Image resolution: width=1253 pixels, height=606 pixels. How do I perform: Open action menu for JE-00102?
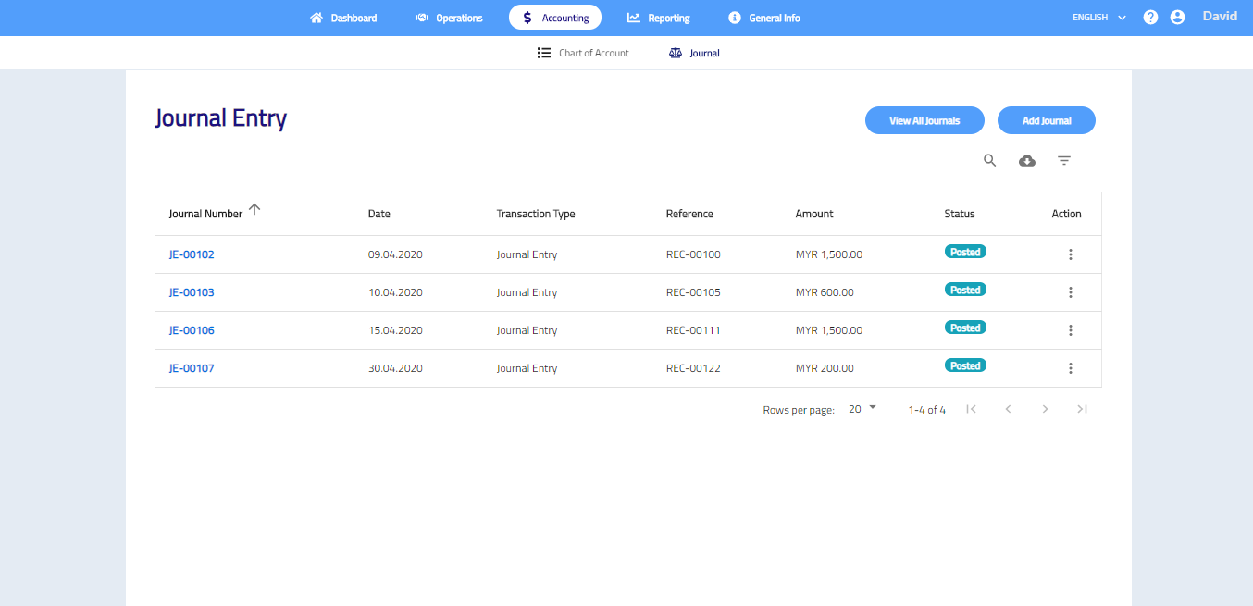(1070, 254)
